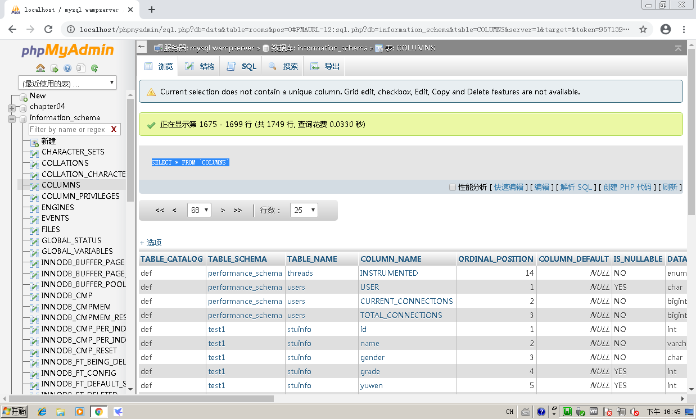Collapse the information_schema database node
The height and width of the screenshot is (419, 696).
click(12, 119)
